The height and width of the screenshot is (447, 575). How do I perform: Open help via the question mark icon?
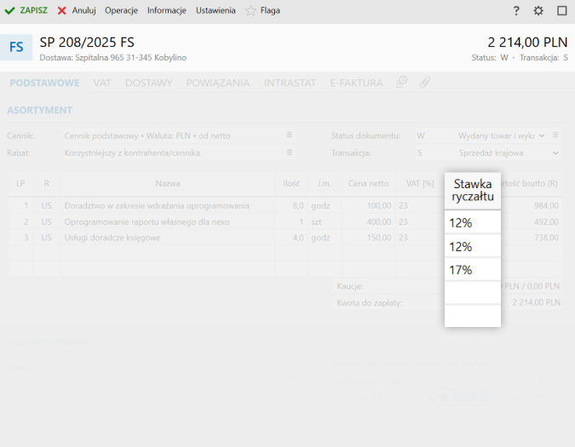coord(516,11)
